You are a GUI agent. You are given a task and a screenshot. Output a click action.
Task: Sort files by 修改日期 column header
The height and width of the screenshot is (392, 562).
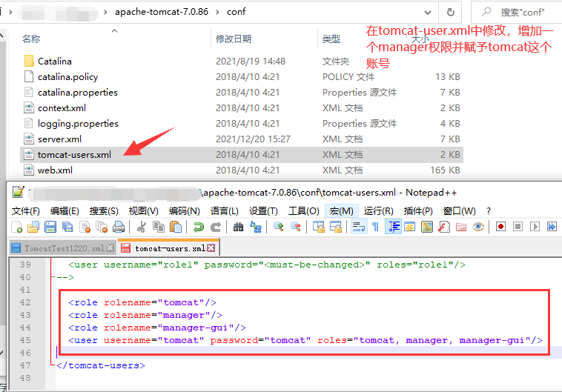[x=234, y=39]
